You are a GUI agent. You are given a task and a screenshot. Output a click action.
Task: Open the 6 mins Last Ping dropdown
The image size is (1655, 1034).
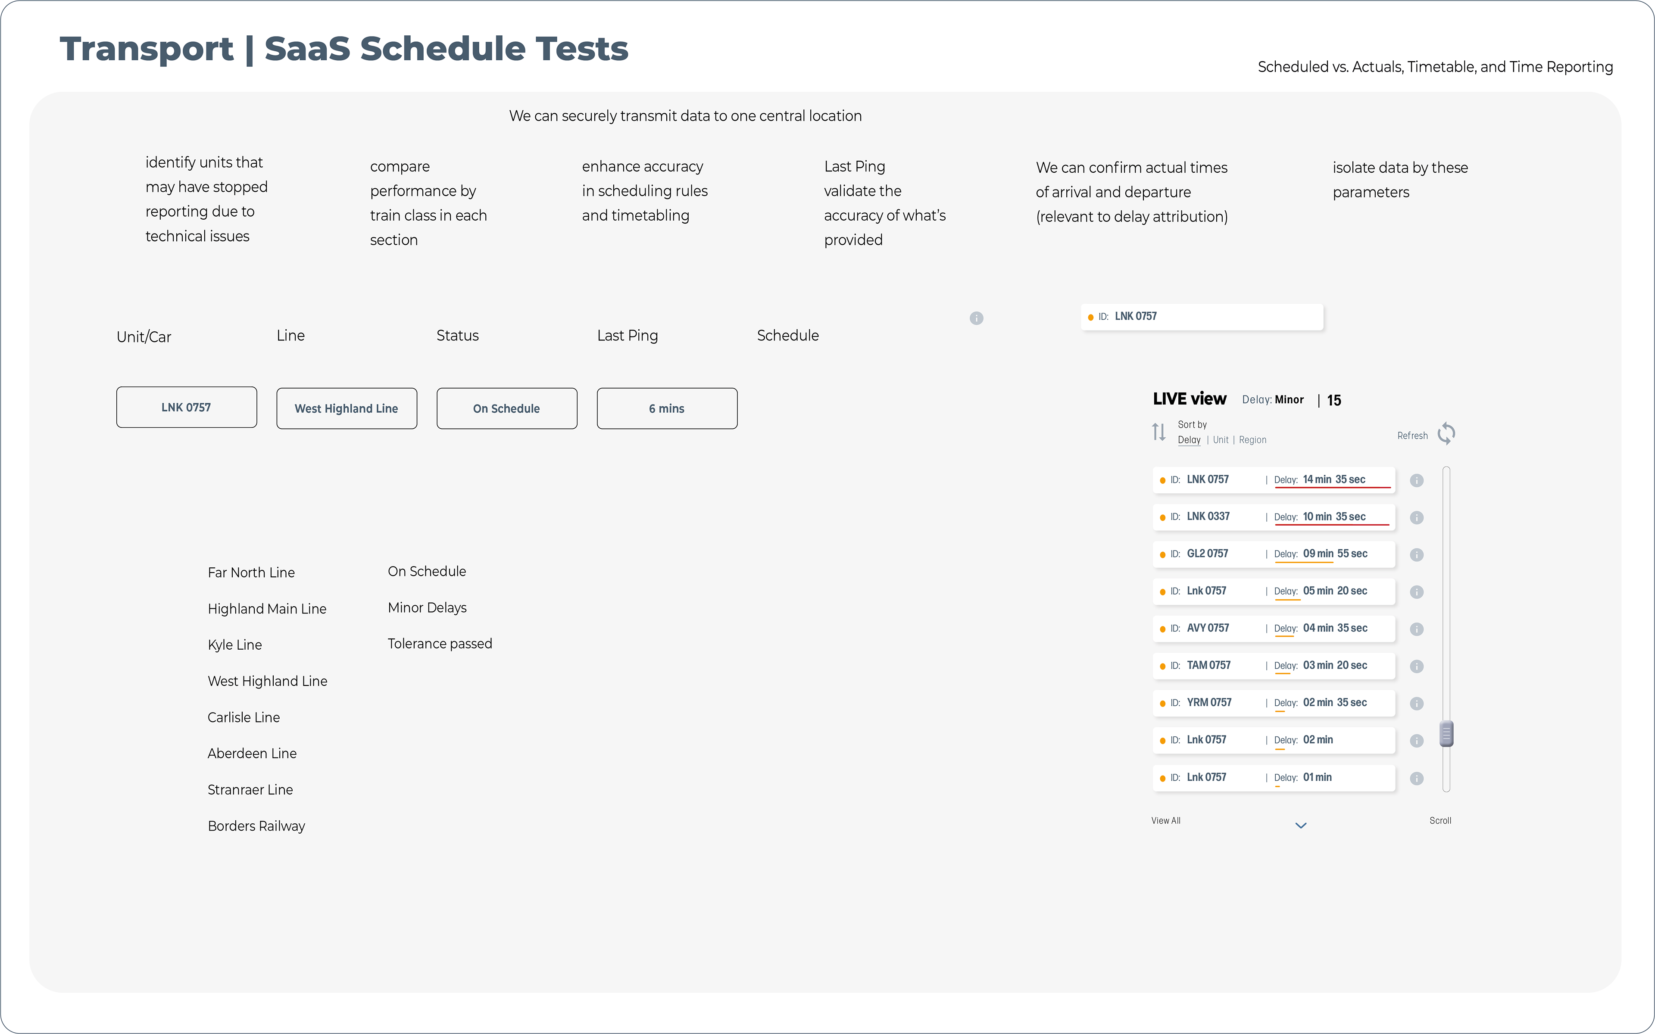pyautogui.click(x=667, y=408)
